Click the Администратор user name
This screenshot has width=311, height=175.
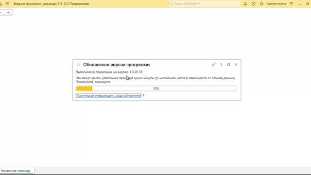(x=276, y=4)
